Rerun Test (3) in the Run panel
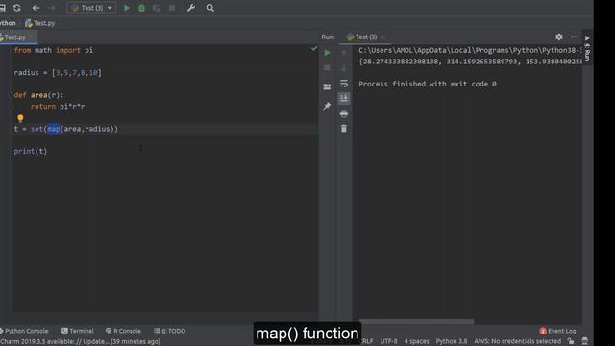Viewport: 615px width, 346px height. click(327, 53)
